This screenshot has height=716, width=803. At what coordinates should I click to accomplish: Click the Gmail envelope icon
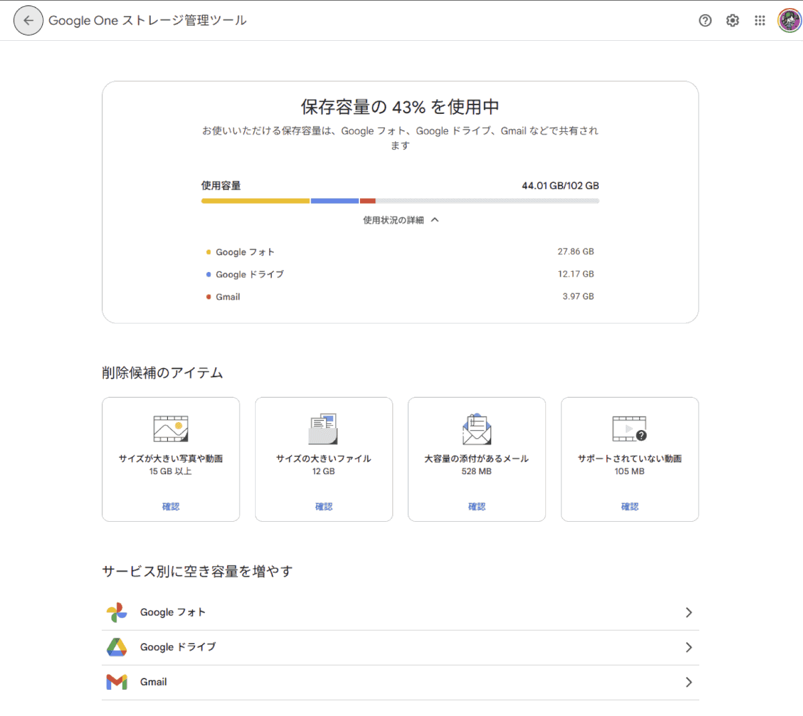[116, 682]
